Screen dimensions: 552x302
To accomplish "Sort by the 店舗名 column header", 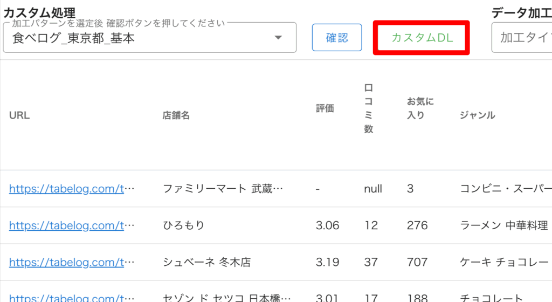I will [176, 115].
